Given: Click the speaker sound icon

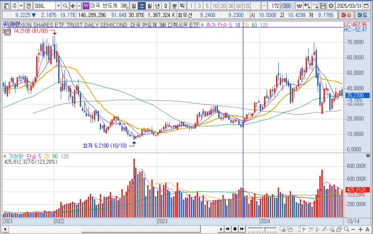Looking at the screenshot, I should pos(73,6).
